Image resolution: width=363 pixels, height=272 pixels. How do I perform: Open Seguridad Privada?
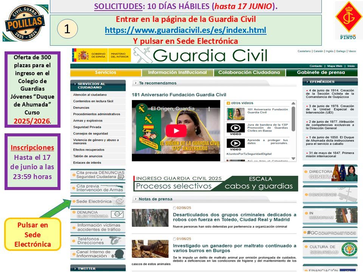point(98,127)
